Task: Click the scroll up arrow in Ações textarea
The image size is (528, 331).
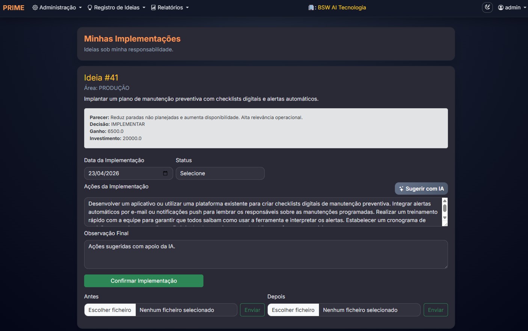Action: tap(445, 201)
